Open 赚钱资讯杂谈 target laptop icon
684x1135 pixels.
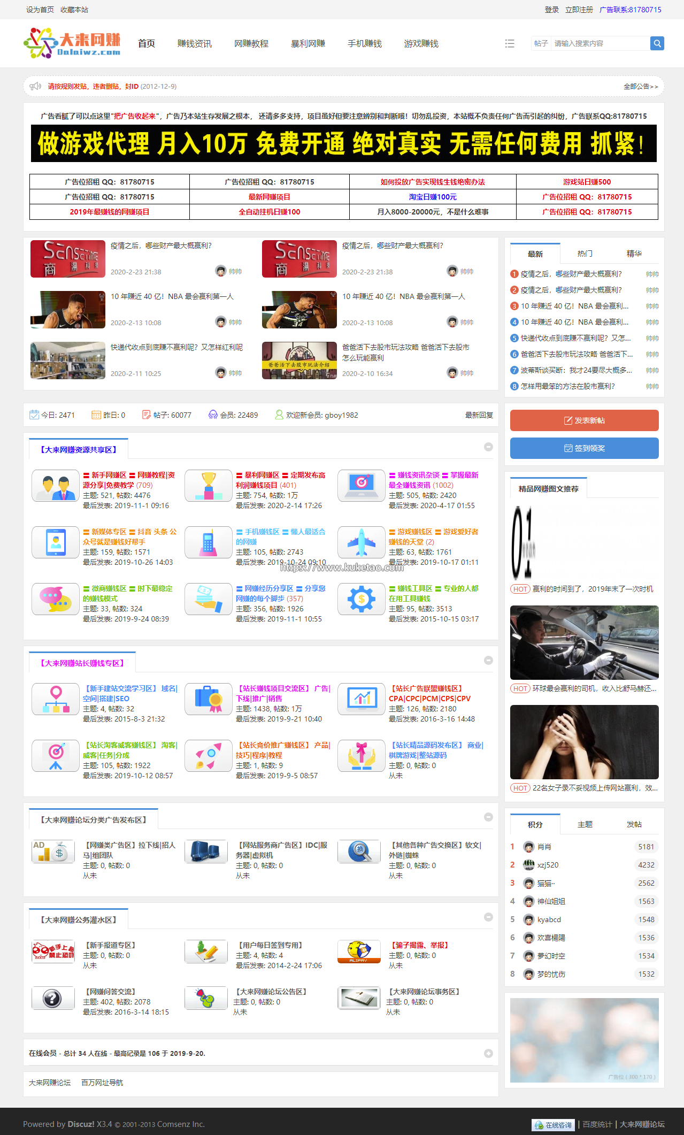pyautogui.click(x=362, y=485)
